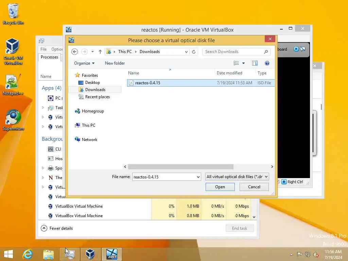The image size is (348, 261).
Task: Go up one folder level arrow
Action: tap(100, 52)
